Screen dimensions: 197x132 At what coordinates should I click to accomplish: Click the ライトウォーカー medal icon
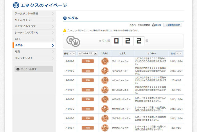tap(105, 61)
